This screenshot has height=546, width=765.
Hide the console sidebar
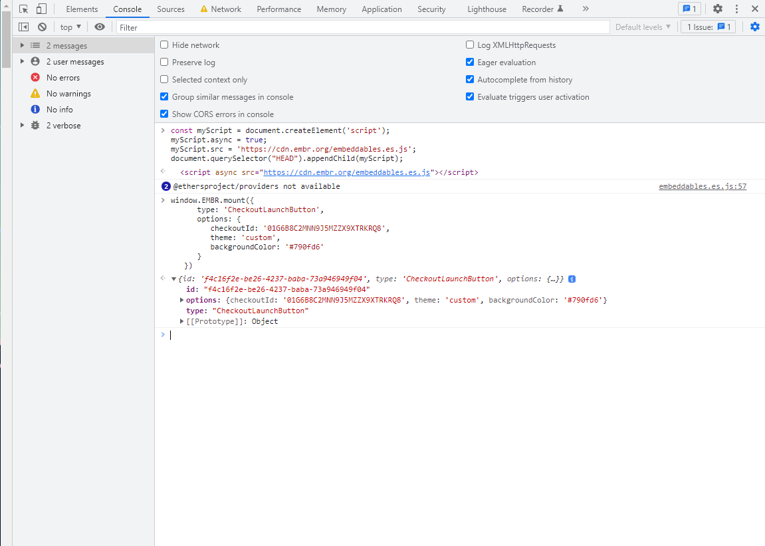coord(23,27)
